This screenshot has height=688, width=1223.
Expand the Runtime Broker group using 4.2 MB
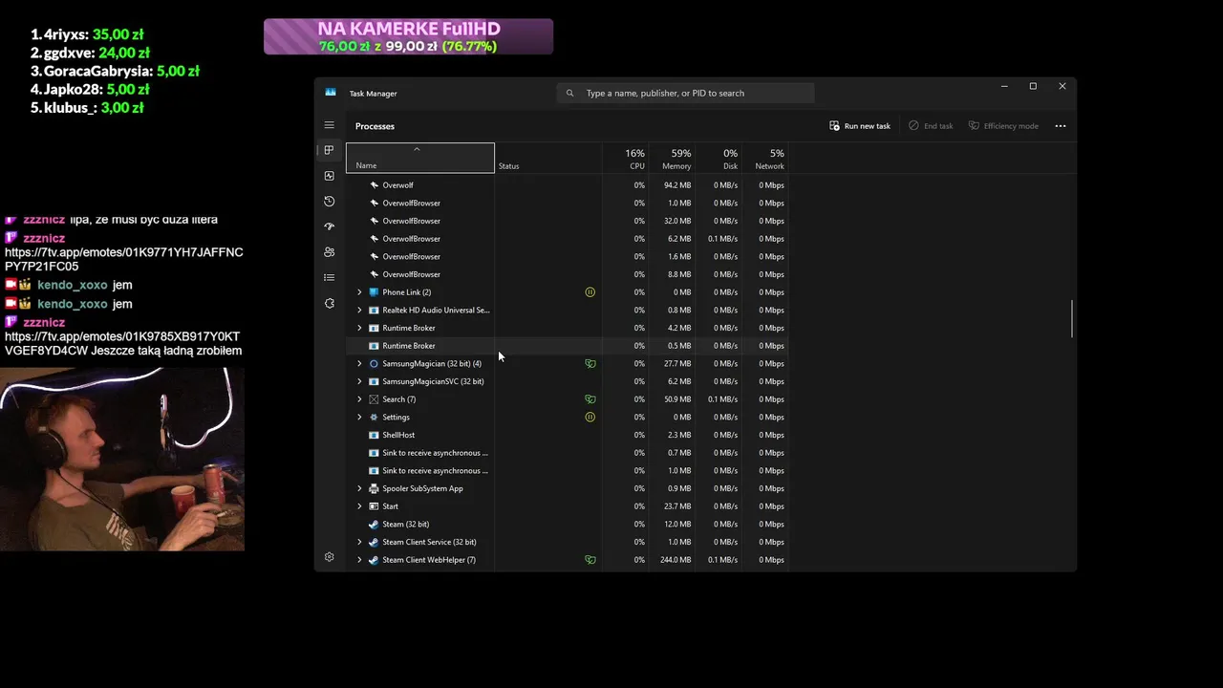coord(359,328)
